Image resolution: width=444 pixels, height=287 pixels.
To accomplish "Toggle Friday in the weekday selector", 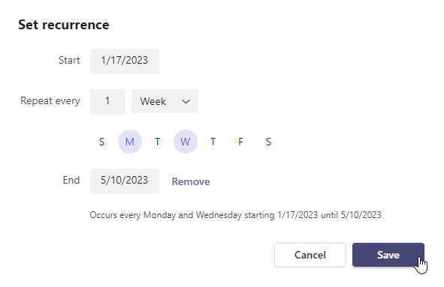I will [240, 142].
